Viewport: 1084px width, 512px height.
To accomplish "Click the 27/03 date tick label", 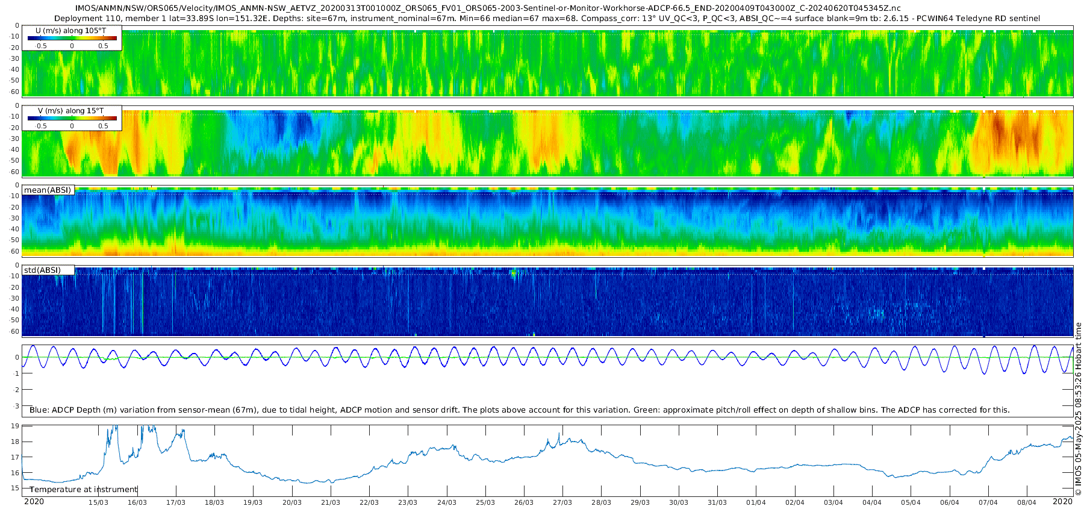I will pyautogui.click(x=562, y=502).
